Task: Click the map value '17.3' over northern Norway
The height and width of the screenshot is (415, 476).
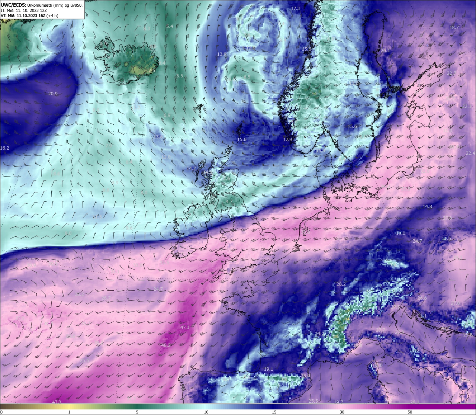Action: [x=295, y=8]
